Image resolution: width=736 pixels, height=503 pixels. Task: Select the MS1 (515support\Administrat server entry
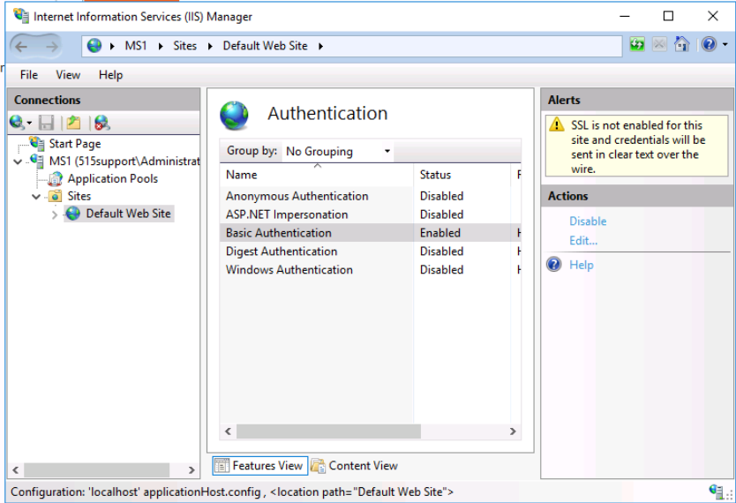124,161
